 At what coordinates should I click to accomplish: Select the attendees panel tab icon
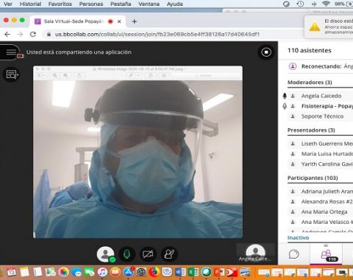(x=327, y=254)
